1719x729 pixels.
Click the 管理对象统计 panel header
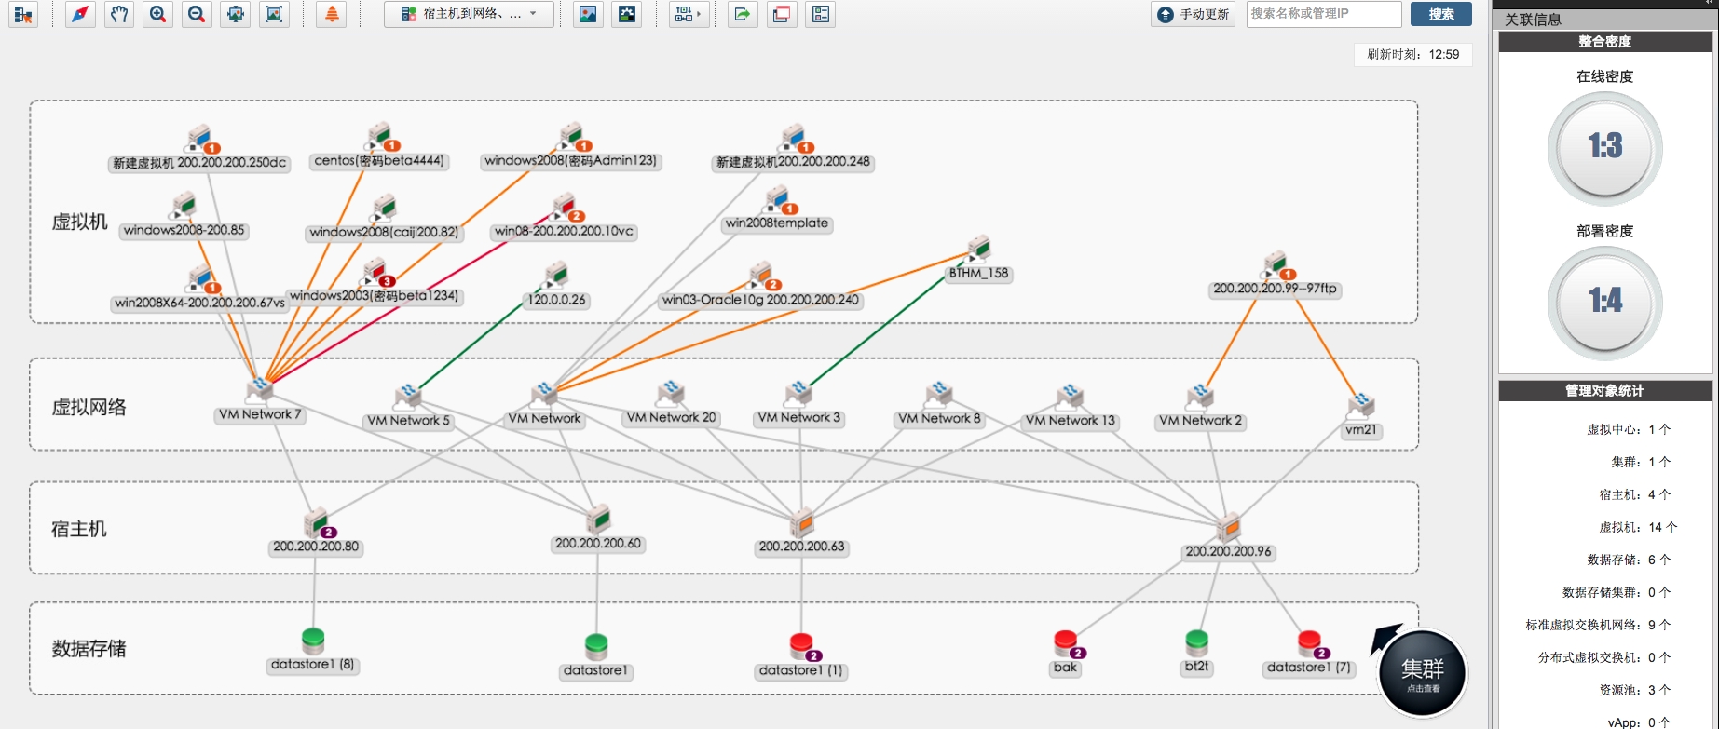click(x=1604, y=391)
